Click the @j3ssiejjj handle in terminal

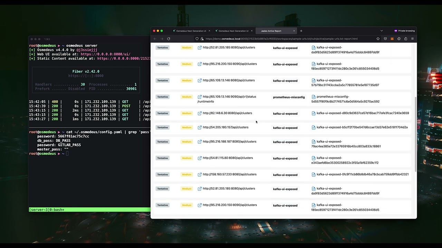tap(87, 50)
